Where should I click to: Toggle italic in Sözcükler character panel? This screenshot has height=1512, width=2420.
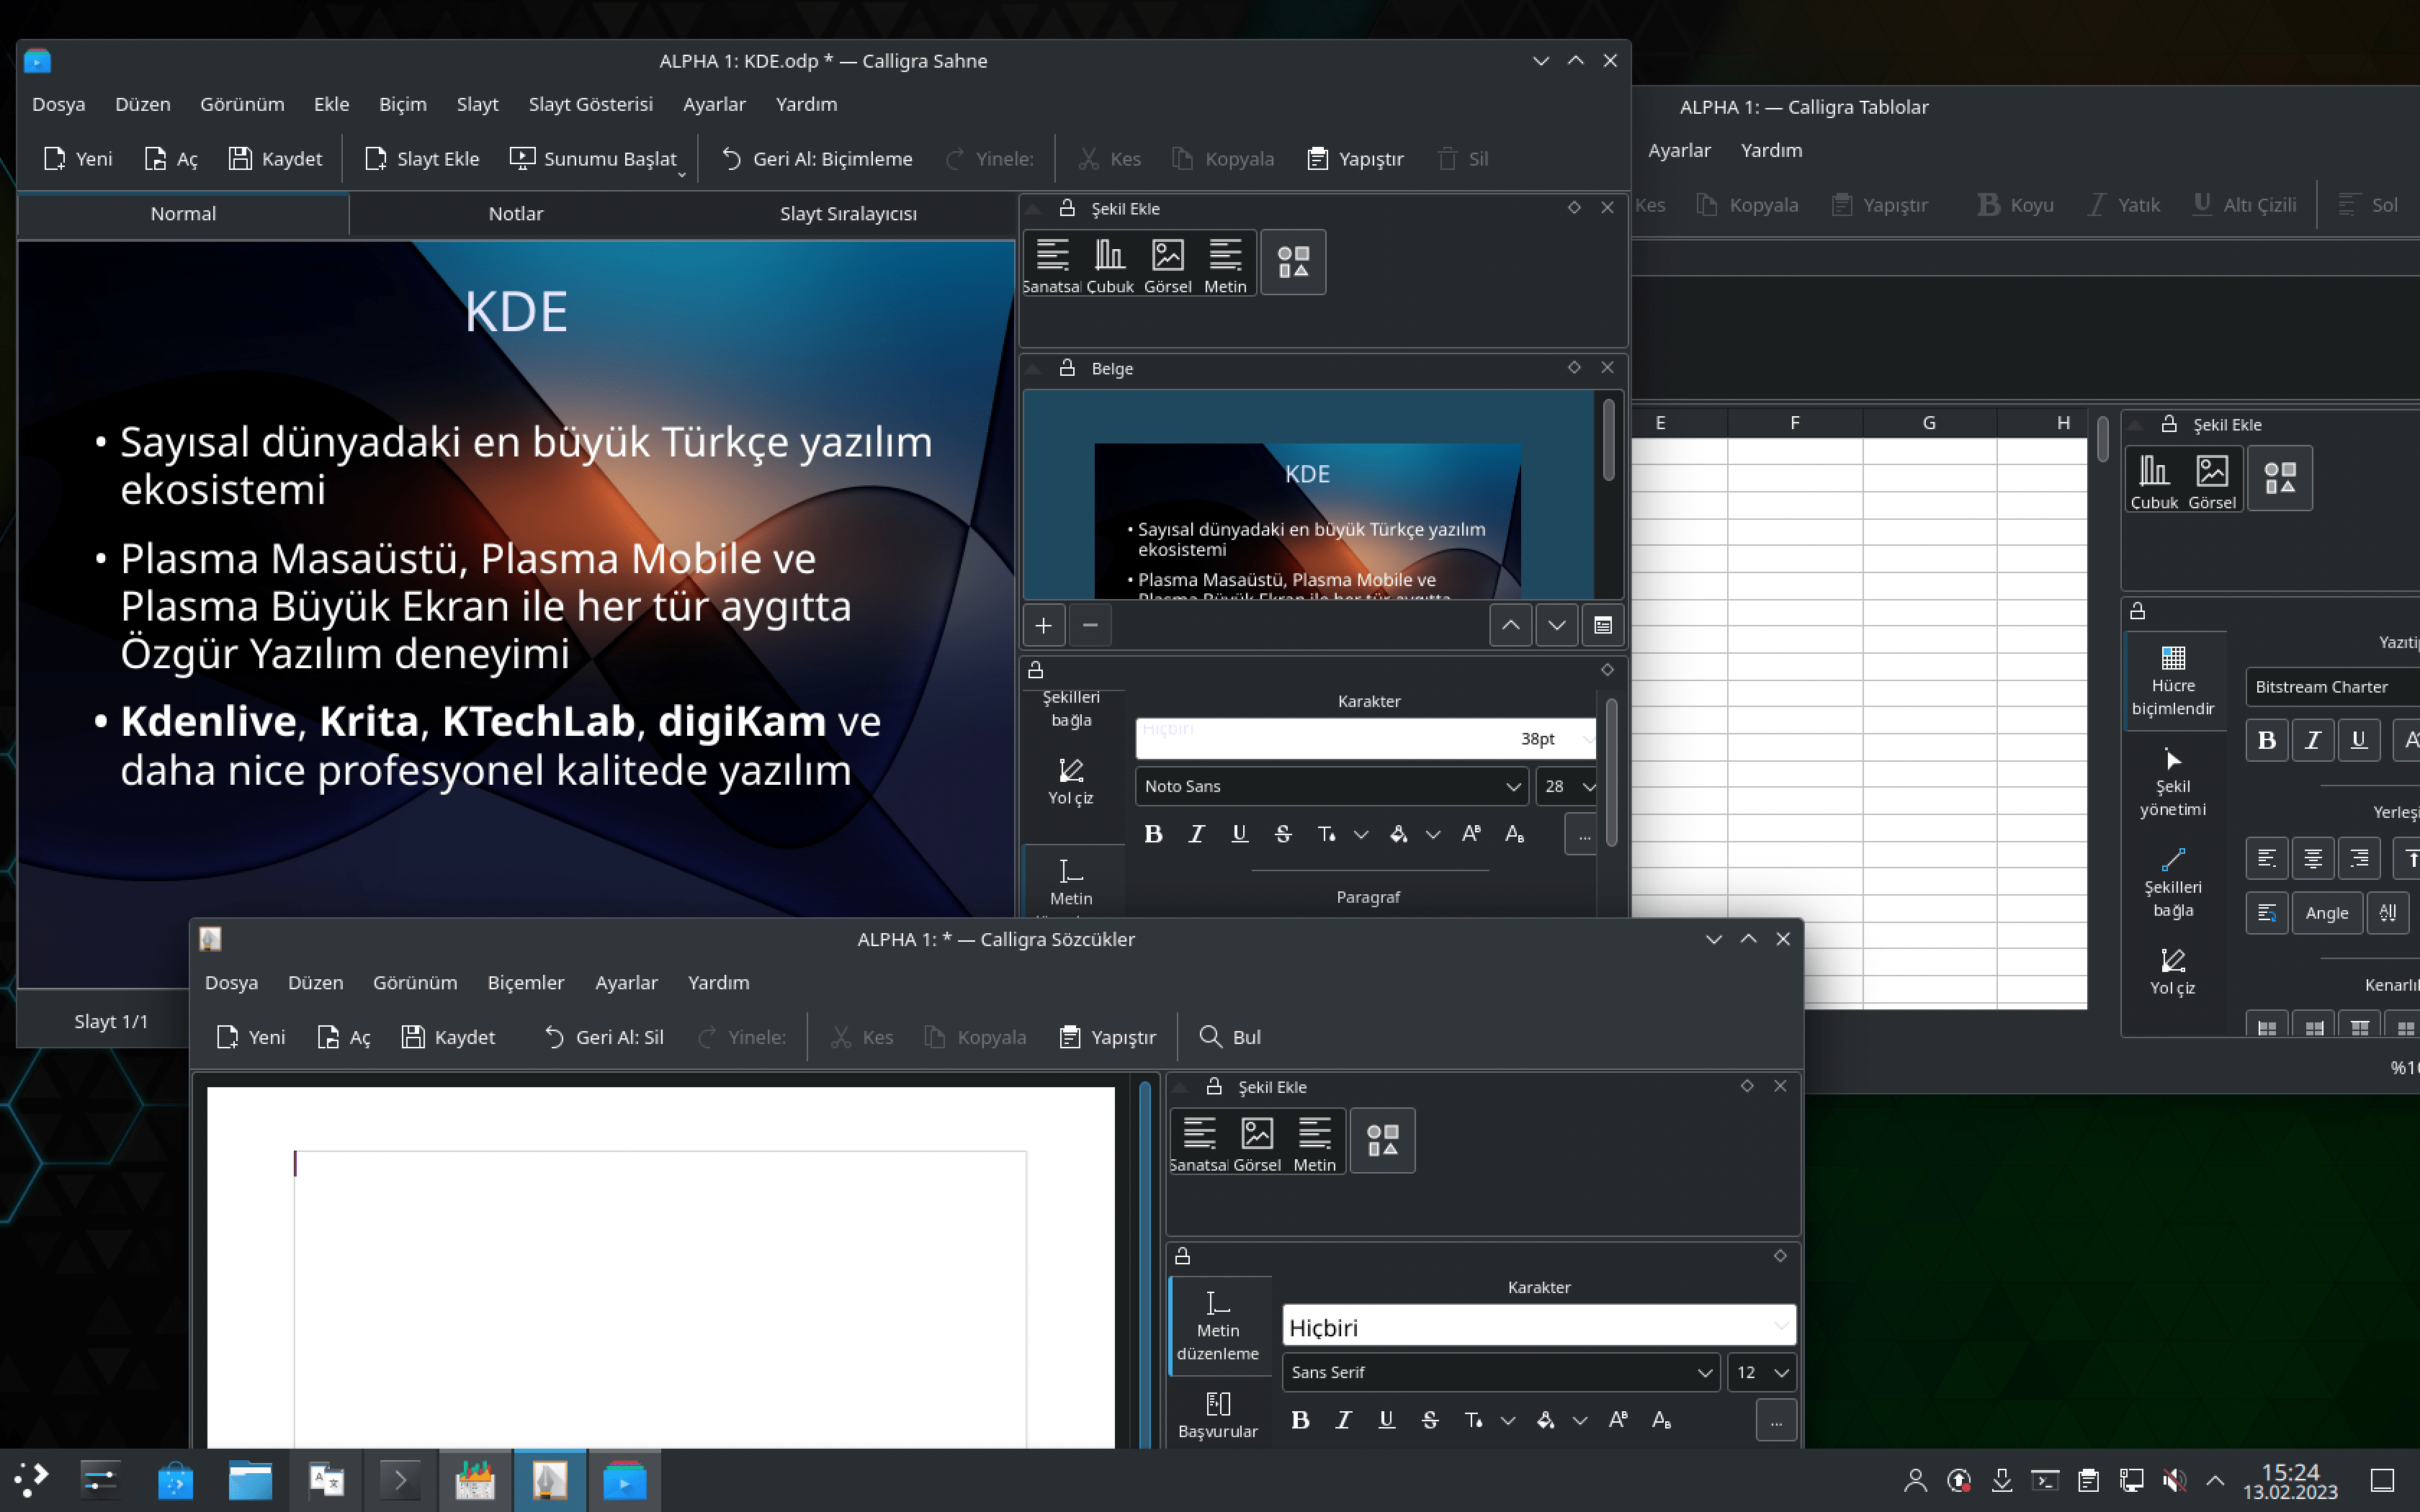pyautogui.click(x=1343, y=1420)
